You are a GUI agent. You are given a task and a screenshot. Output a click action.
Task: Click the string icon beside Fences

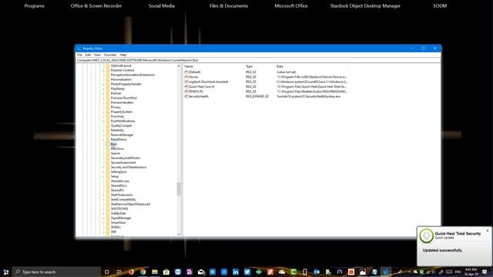click(x=186, y=77)
